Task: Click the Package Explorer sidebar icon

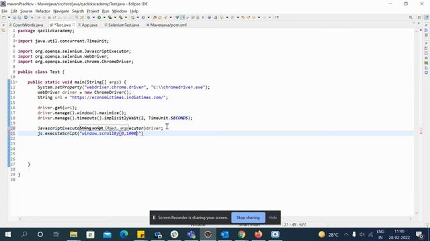Action: click(x=3, y=31)
